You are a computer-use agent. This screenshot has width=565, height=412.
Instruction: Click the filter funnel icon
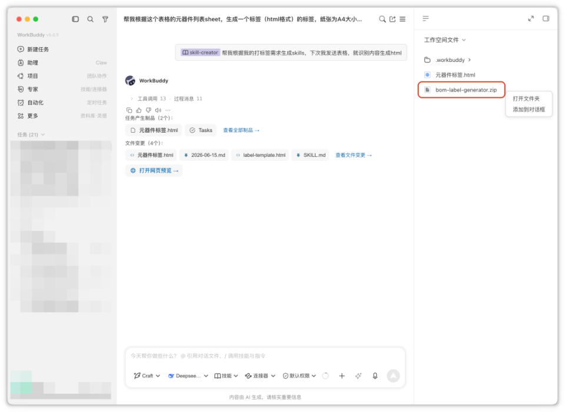pos(105,19)
